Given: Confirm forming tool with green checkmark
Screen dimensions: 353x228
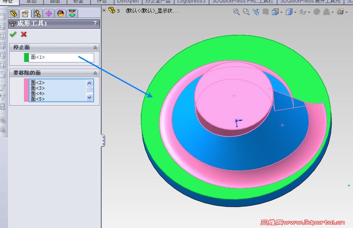Looking at the screenshot, I should point(13,34).
